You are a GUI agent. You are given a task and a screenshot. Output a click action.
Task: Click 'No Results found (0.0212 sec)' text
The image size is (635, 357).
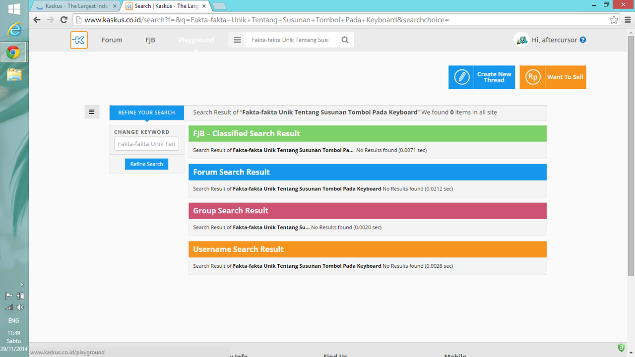point(418,189)
